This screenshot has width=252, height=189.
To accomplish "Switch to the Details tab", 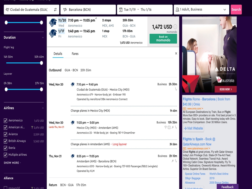I will pos(58,54).
